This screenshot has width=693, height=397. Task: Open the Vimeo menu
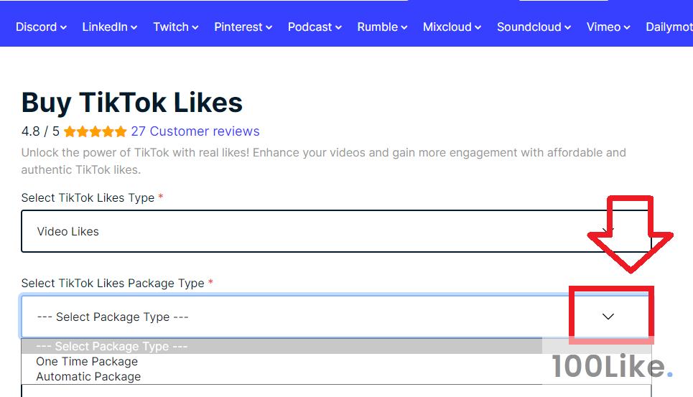608,27
